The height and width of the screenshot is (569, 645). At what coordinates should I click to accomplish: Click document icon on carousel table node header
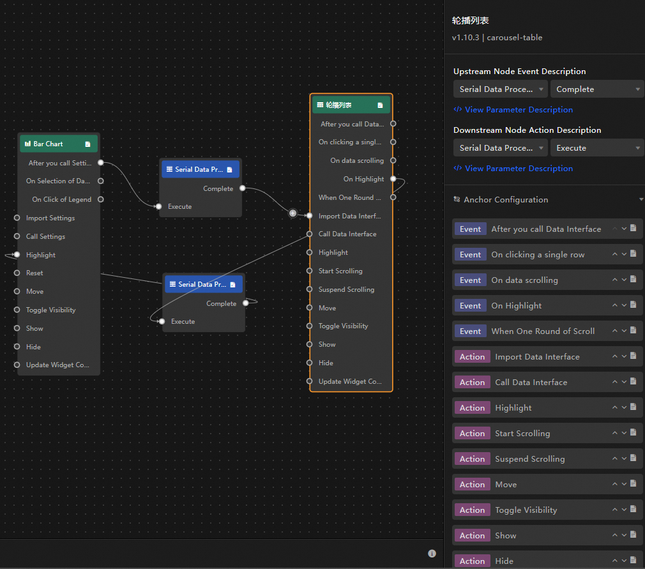(380, 105)
